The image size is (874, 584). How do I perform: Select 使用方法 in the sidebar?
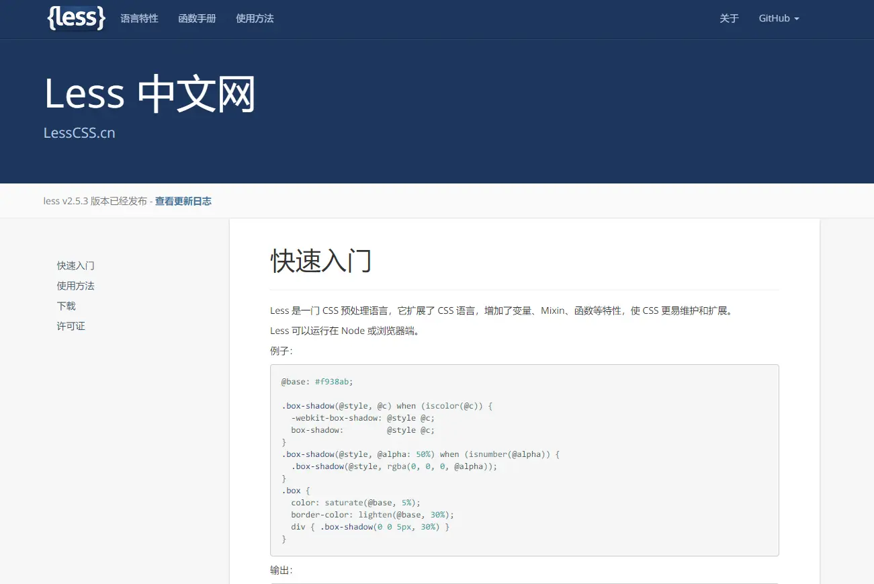coord(76,286)
